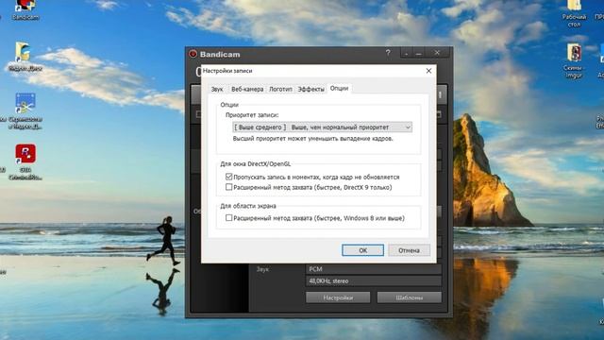The width and height of the screenshot is (604, 340).
Task: Click the Отмена button
Action: point(409,250)
